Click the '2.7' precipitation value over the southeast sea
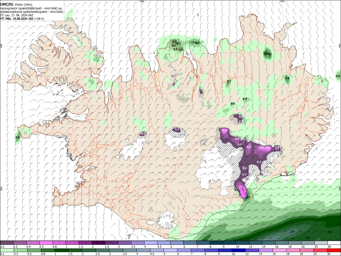The width and height of the screenshot is (341, 256). coord(292,232)
